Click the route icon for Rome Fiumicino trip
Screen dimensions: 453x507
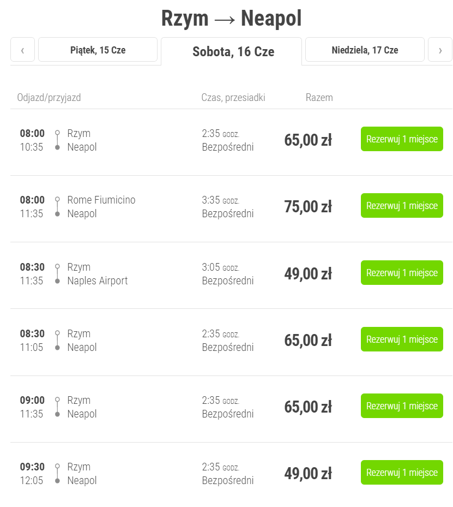click(57, 207)
